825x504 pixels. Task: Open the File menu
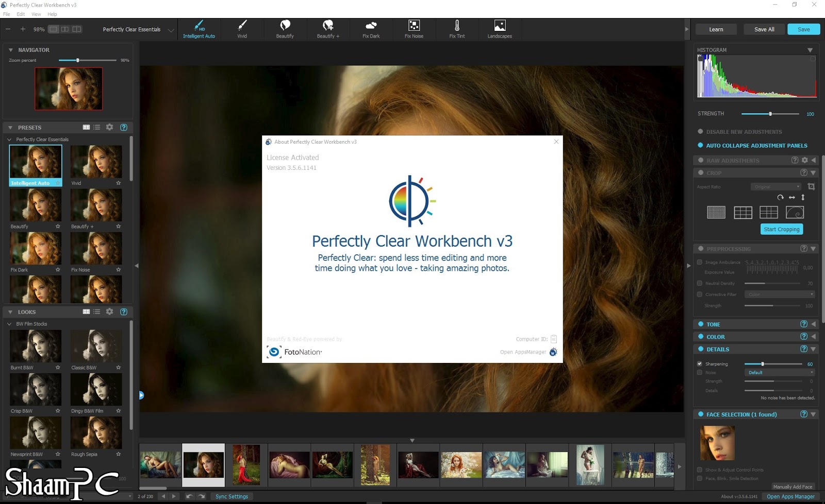pyautogui.click(x=7, y=14)
